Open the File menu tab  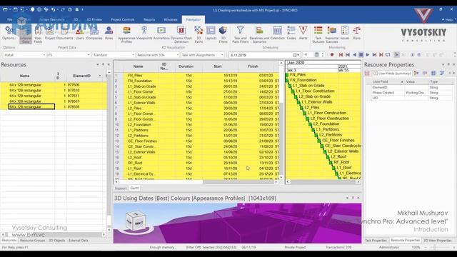[x=9, y=19]
